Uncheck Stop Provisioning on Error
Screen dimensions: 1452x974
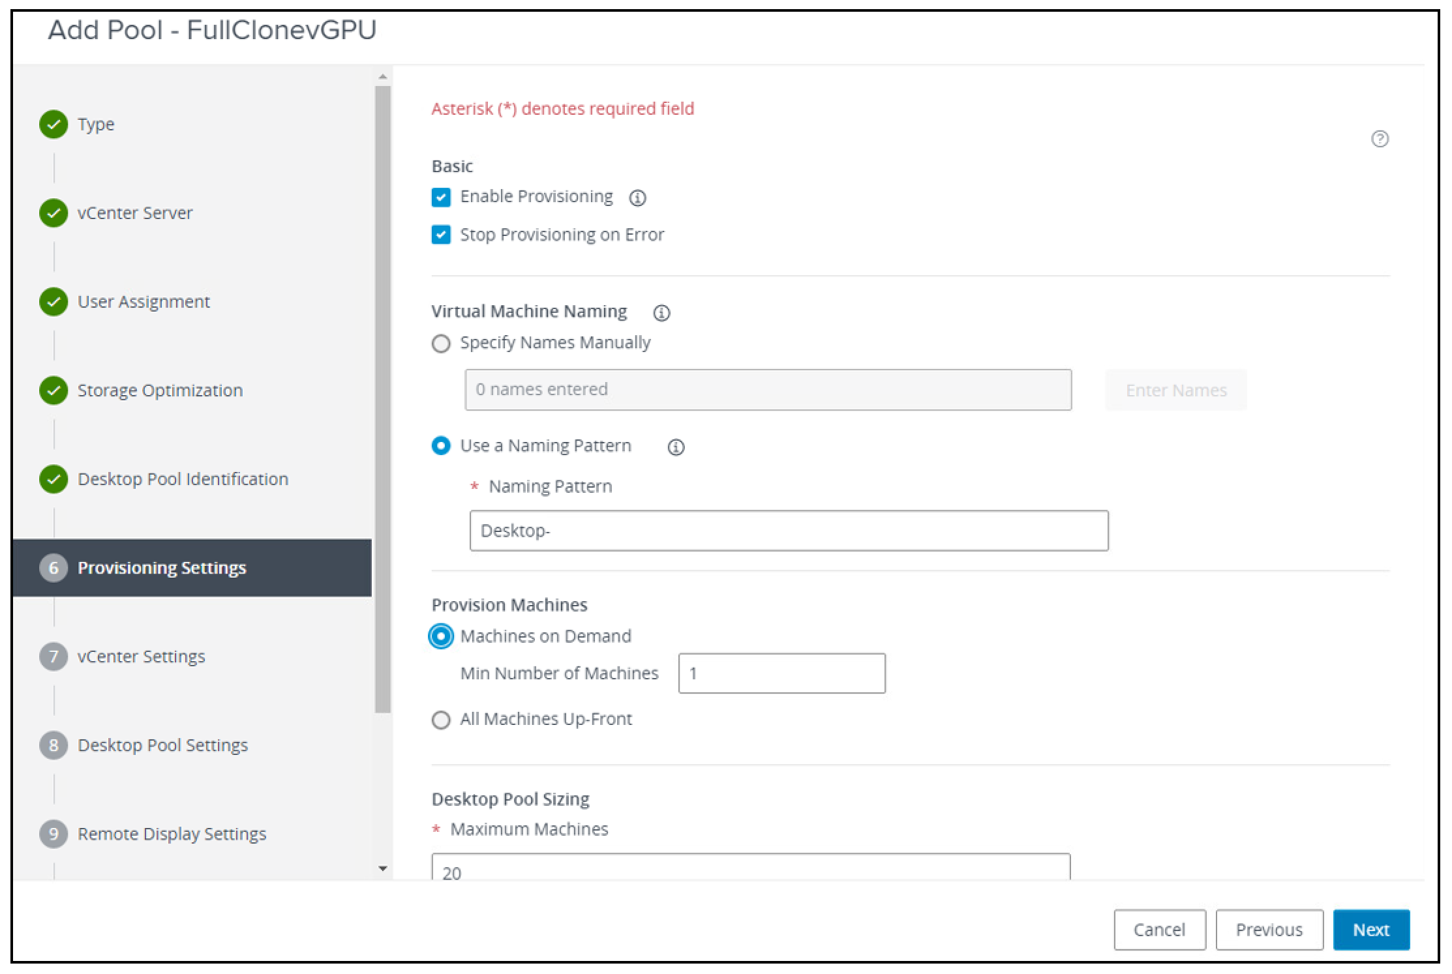(441, 235)
